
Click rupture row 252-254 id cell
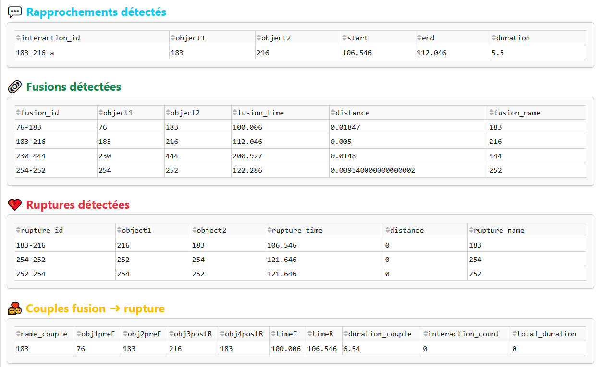pos(65,274)
